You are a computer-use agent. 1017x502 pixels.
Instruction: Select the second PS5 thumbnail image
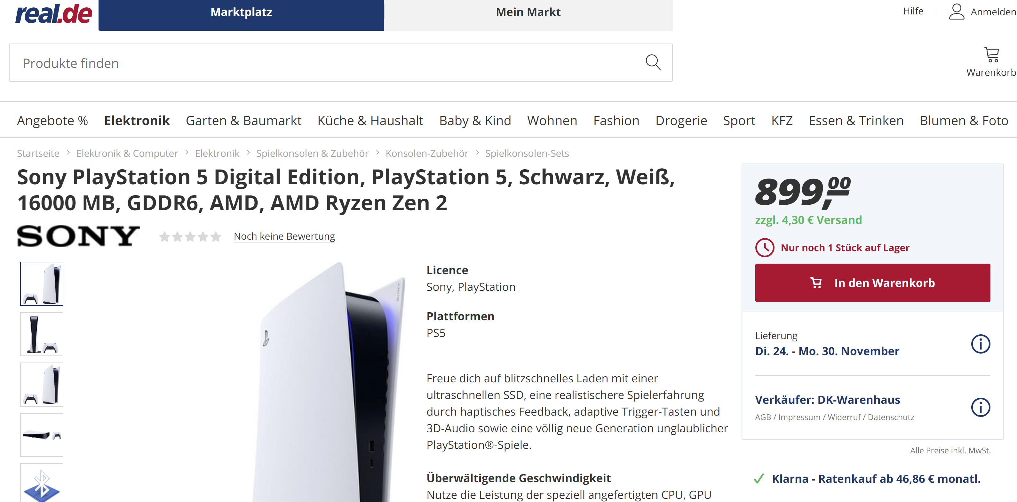pos(42,334)
